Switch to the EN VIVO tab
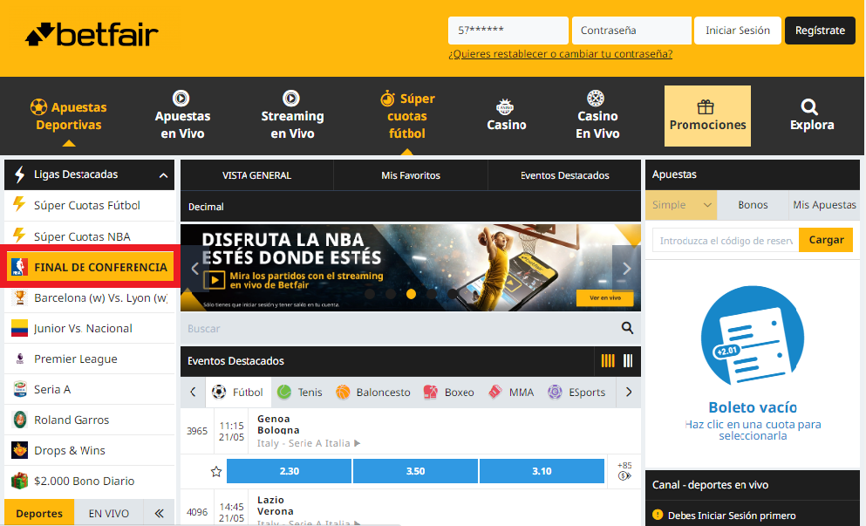Image resolution: width=866 pixels, height=526 pixels. pos(109,513)
